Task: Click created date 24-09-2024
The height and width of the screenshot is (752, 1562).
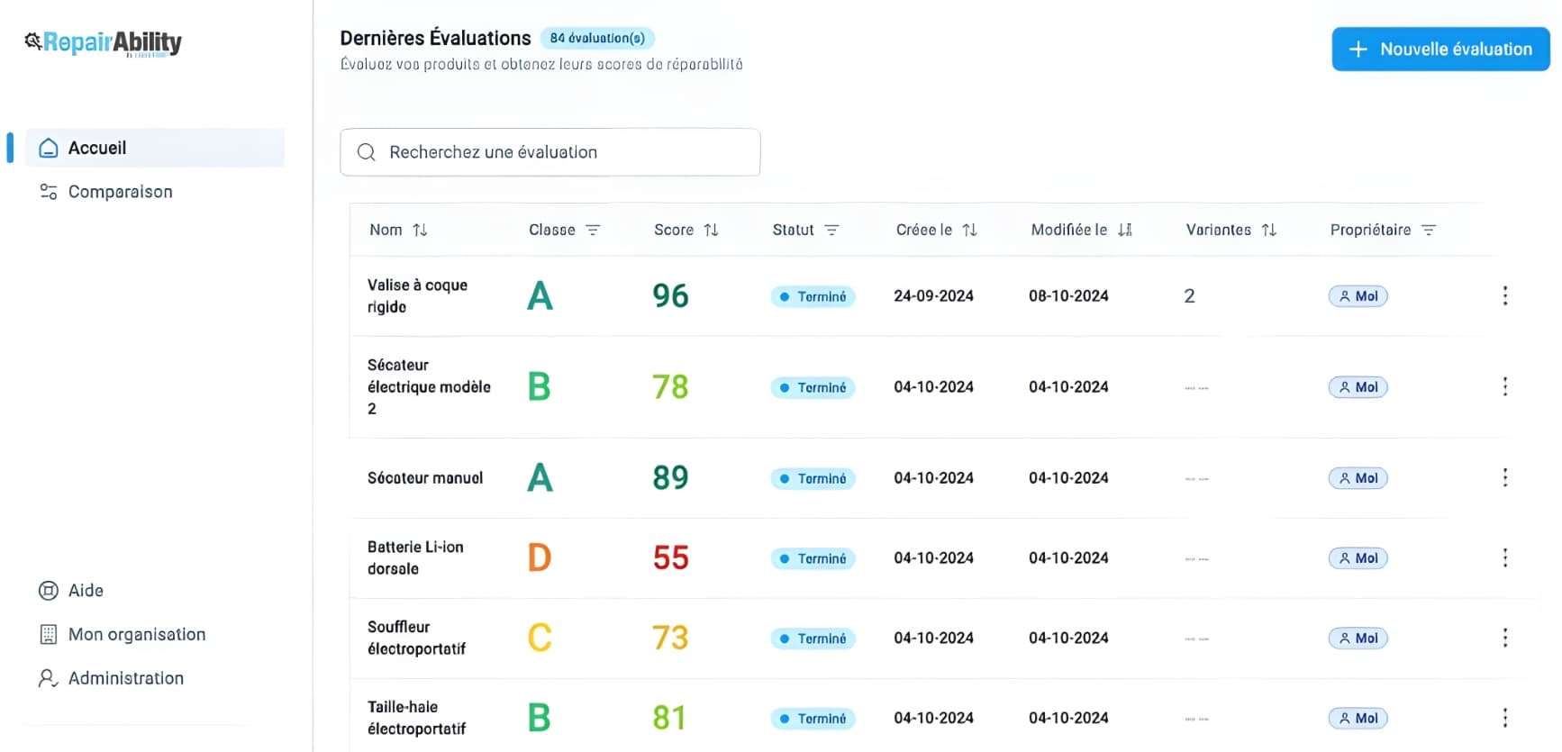Action: (933, 295)
